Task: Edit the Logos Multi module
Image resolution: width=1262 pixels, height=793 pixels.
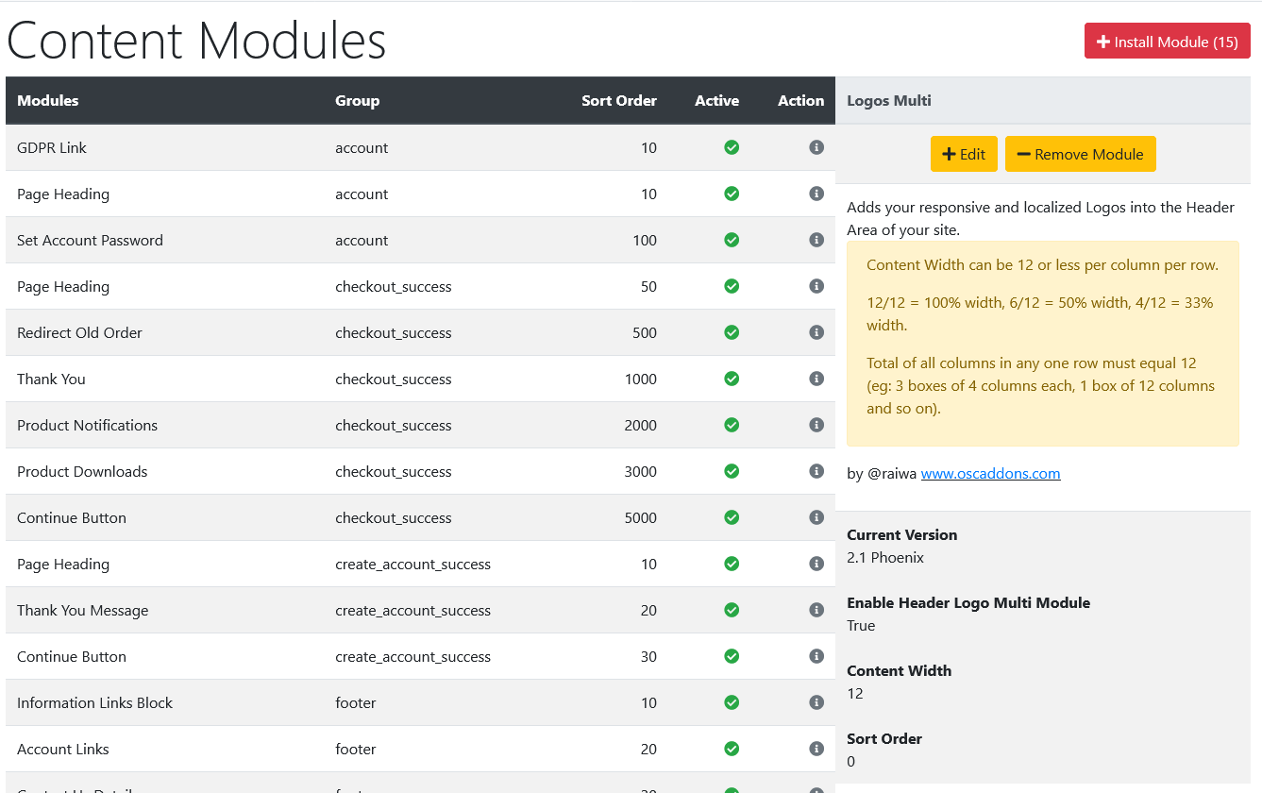Action: point(964,154)
